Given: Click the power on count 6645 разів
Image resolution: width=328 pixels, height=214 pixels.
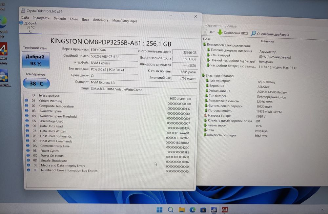Looking at the screenshot, I should point(185,72).
